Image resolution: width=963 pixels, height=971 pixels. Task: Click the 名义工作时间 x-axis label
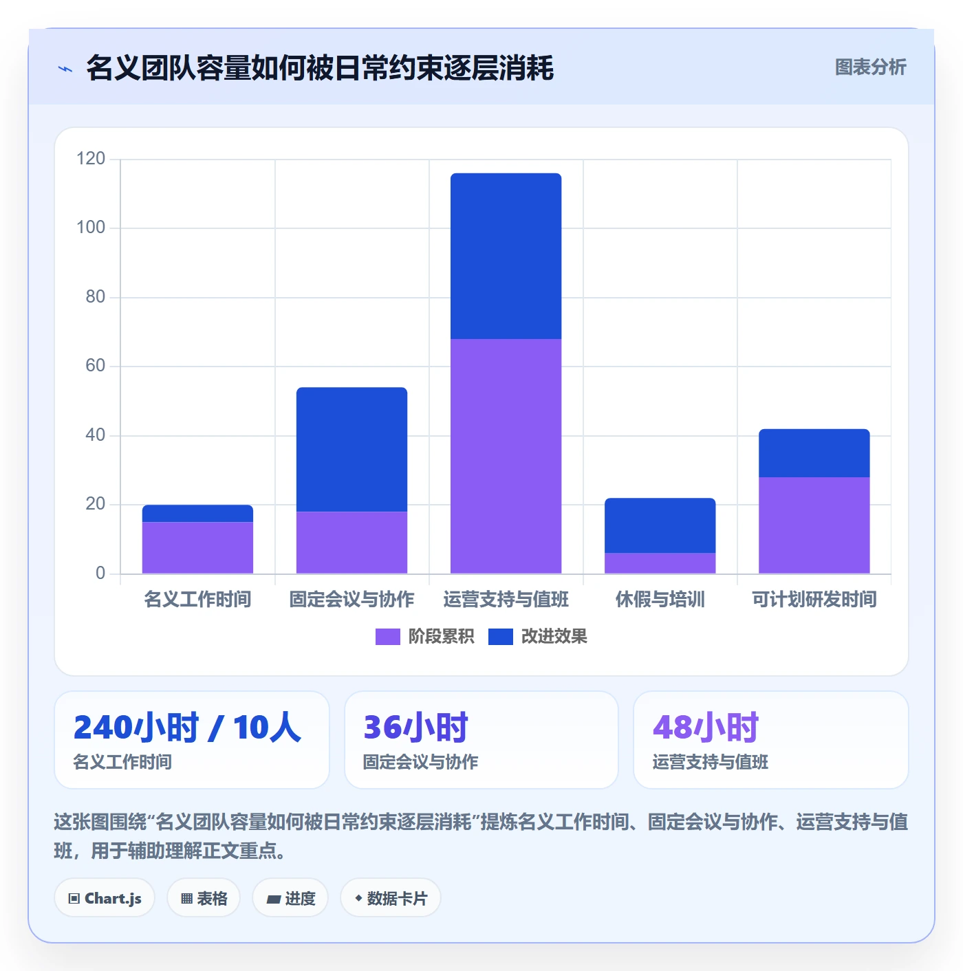click(x=197, y=600)
